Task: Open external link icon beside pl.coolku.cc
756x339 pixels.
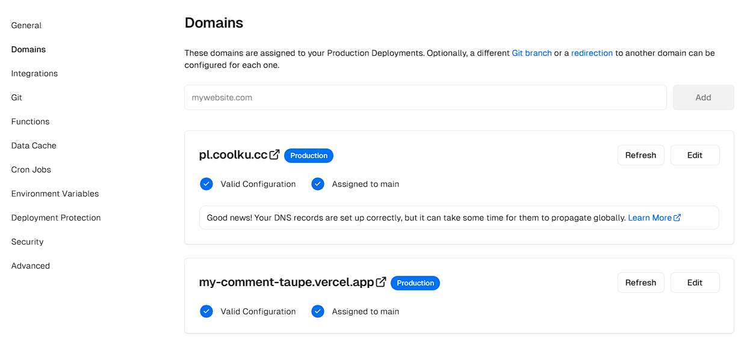Action: [274, 154]
